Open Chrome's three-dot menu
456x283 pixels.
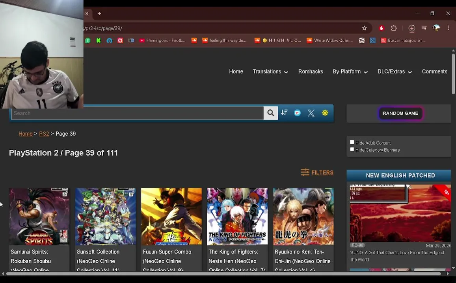tap(449, 28)
